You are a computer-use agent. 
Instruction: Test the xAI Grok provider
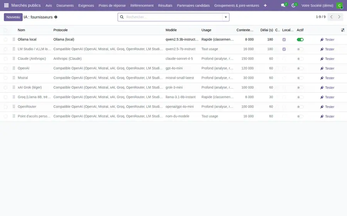(x=327, y=88)
